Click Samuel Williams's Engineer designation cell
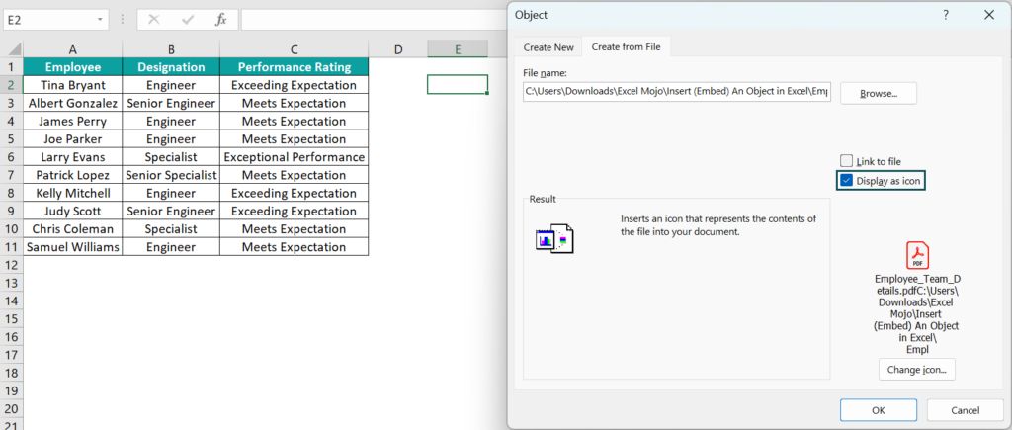 point(171,247)
